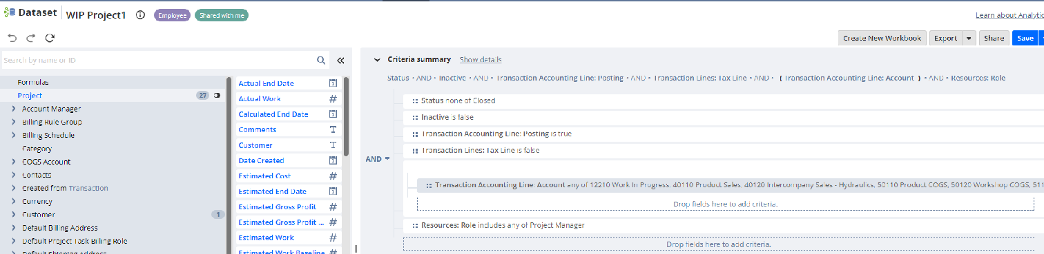
Task: Click the undo arrow icon
Action: 12,38
